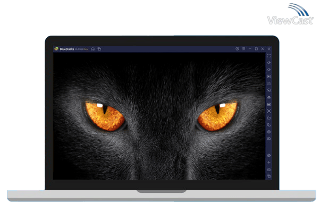Click the BlueStacks title text
The height and width of the screenshot is (220, 320).
click(x=67, y=49)
